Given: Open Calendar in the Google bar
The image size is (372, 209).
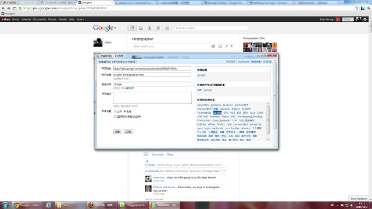Looking at the screenshot, I should tap(26, 19).
